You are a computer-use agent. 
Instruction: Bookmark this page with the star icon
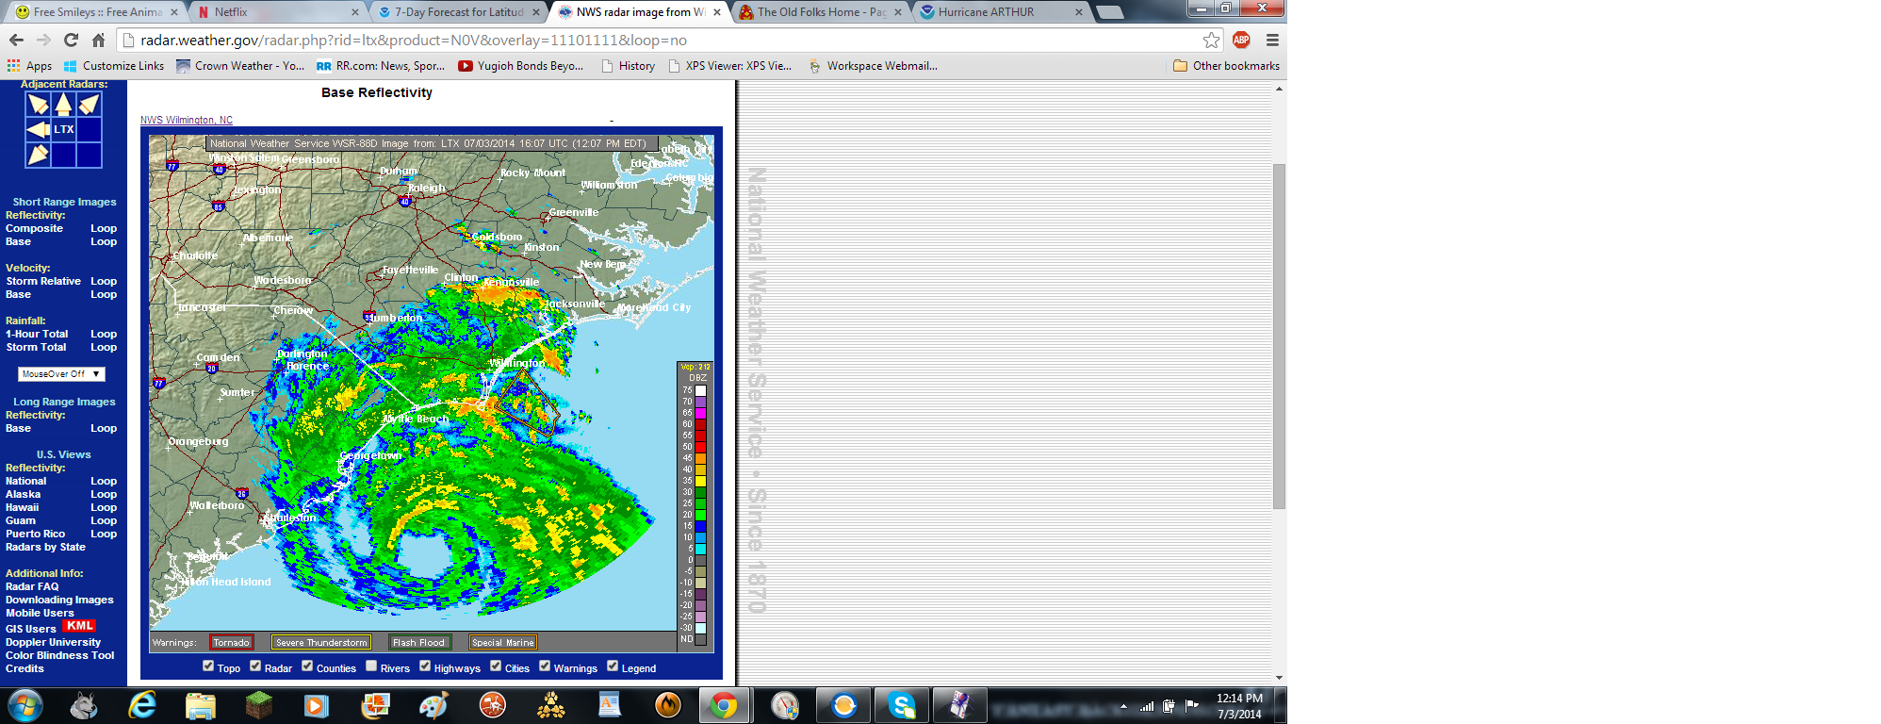(x=1211, y=40)
